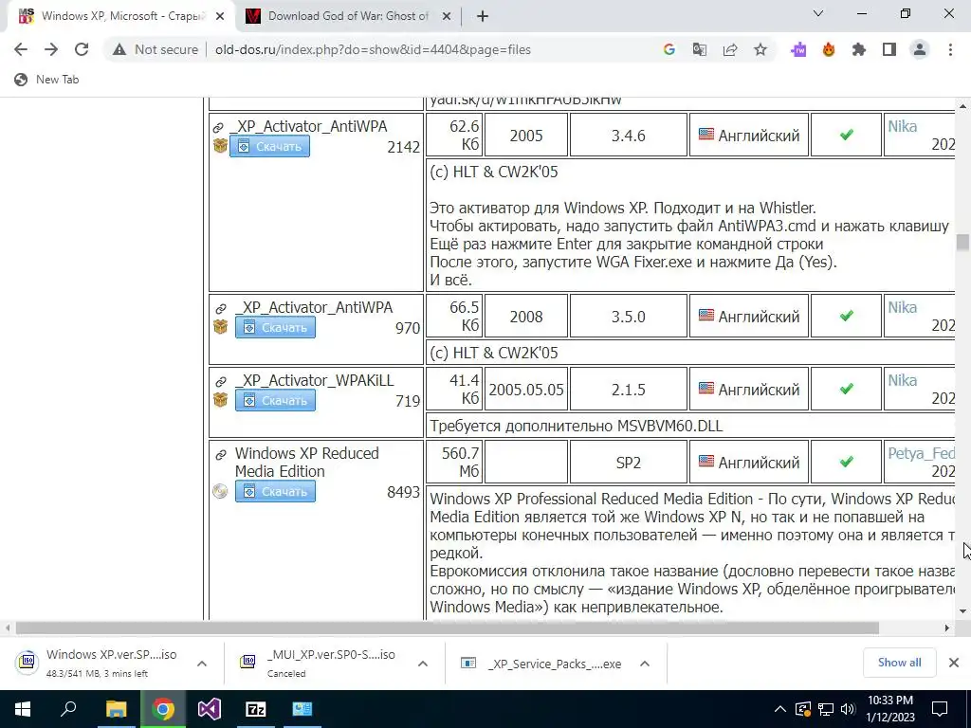The width and height of the screenshot is (971, 728).
Task: Open taskbar search
Action: pyautogui.click(x=68, y=709)
